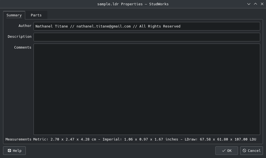266x158 pixels.
Task: Focus the Description input field
Action: click(147, 37)
